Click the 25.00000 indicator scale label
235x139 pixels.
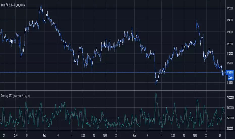point(230,118)
